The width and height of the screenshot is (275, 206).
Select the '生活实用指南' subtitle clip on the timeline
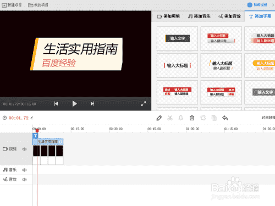(48, 142)
